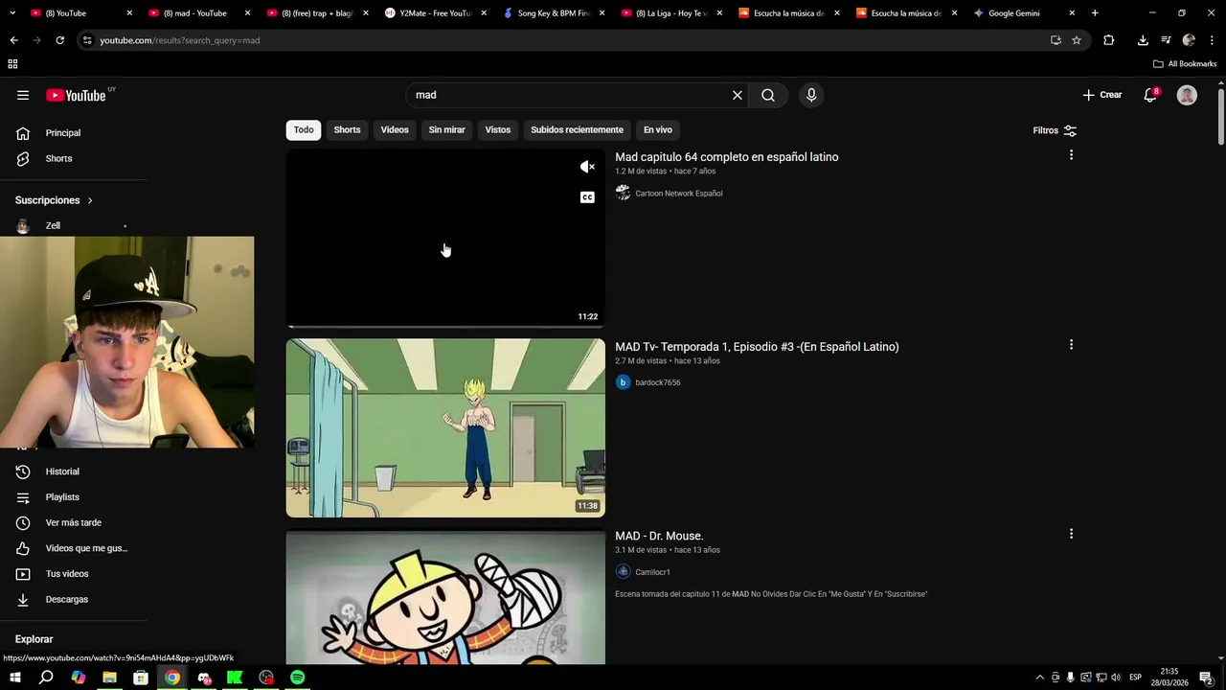1226x690 pixels.
Task: Open the Chrome apps grid icon
Action: pyautogui.click(x=12, y=64)
